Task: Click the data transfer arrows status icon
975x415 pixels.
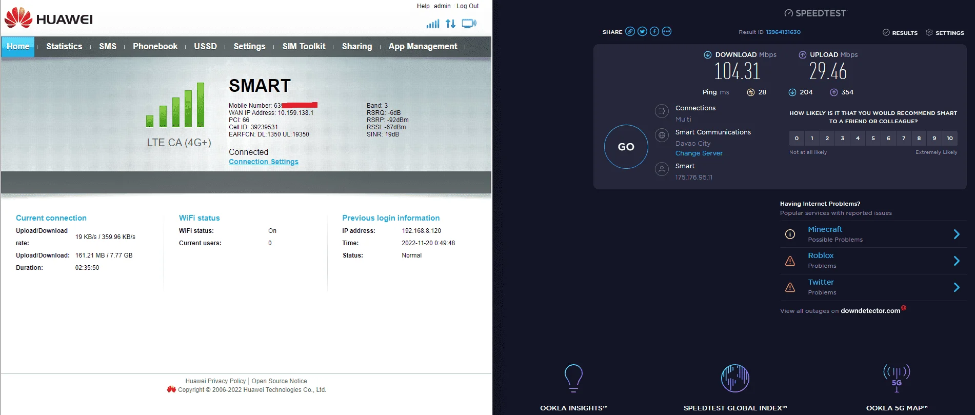Action: pyautogui.click(x=450, y=24)
